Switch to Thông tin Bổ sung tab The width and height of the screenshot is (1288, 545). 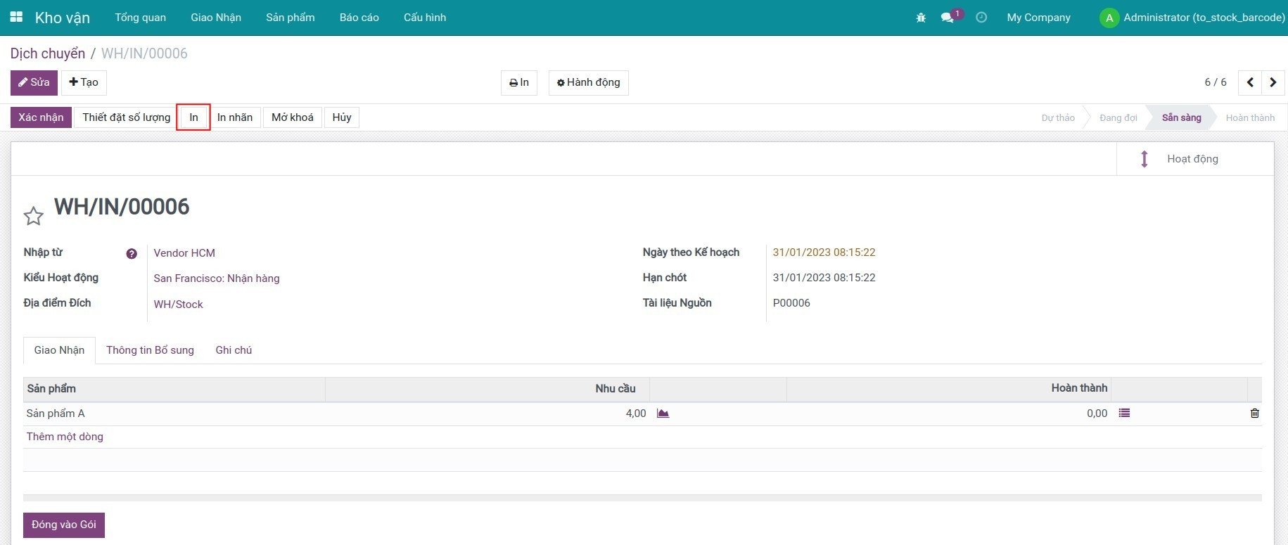pos(150,350)
